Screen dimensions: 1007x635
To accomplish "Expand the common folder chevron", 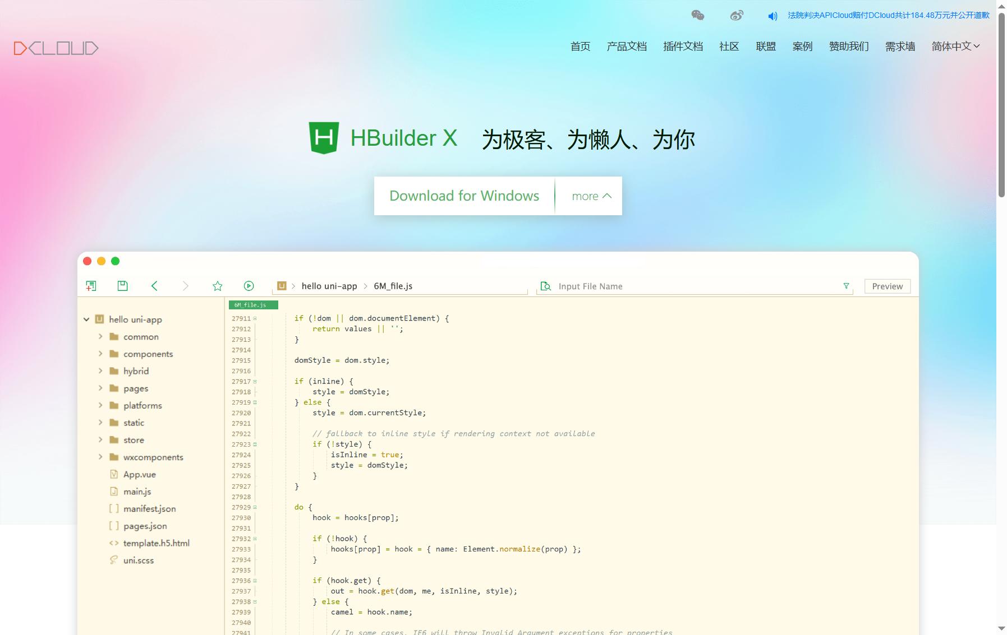I will (100, 336).
